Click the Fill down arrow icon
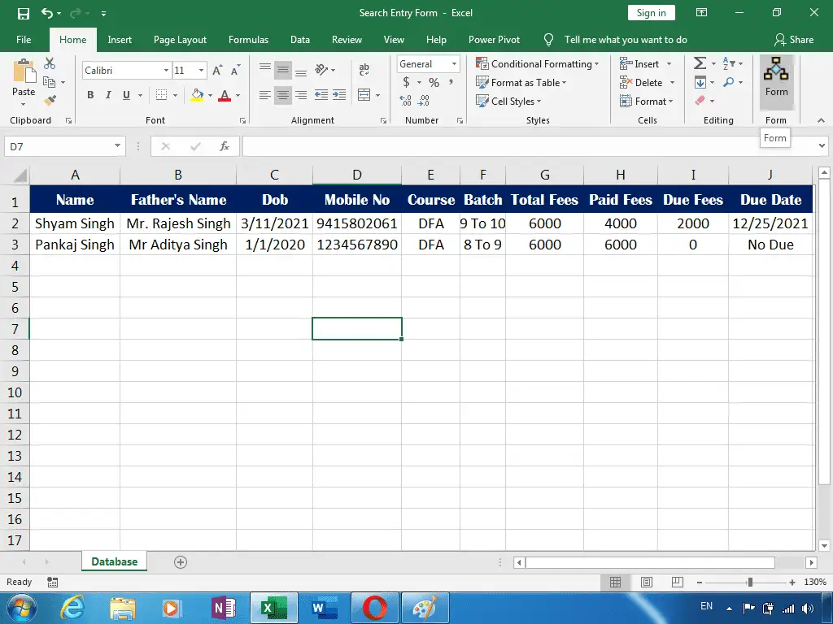The height and width of the screenshot is (624, 833). click(x=700, y=82)
